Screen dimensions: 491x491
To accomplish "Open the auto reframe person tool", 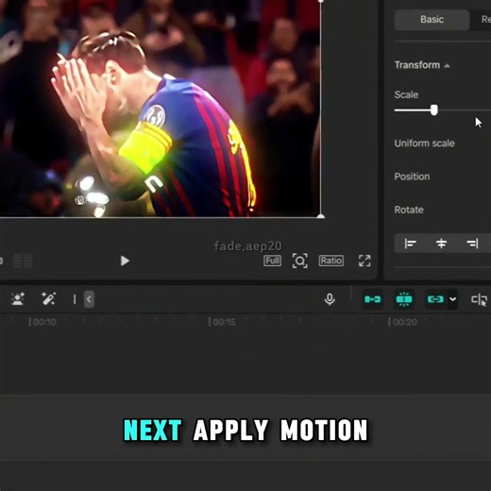I will tap(18, 298).
